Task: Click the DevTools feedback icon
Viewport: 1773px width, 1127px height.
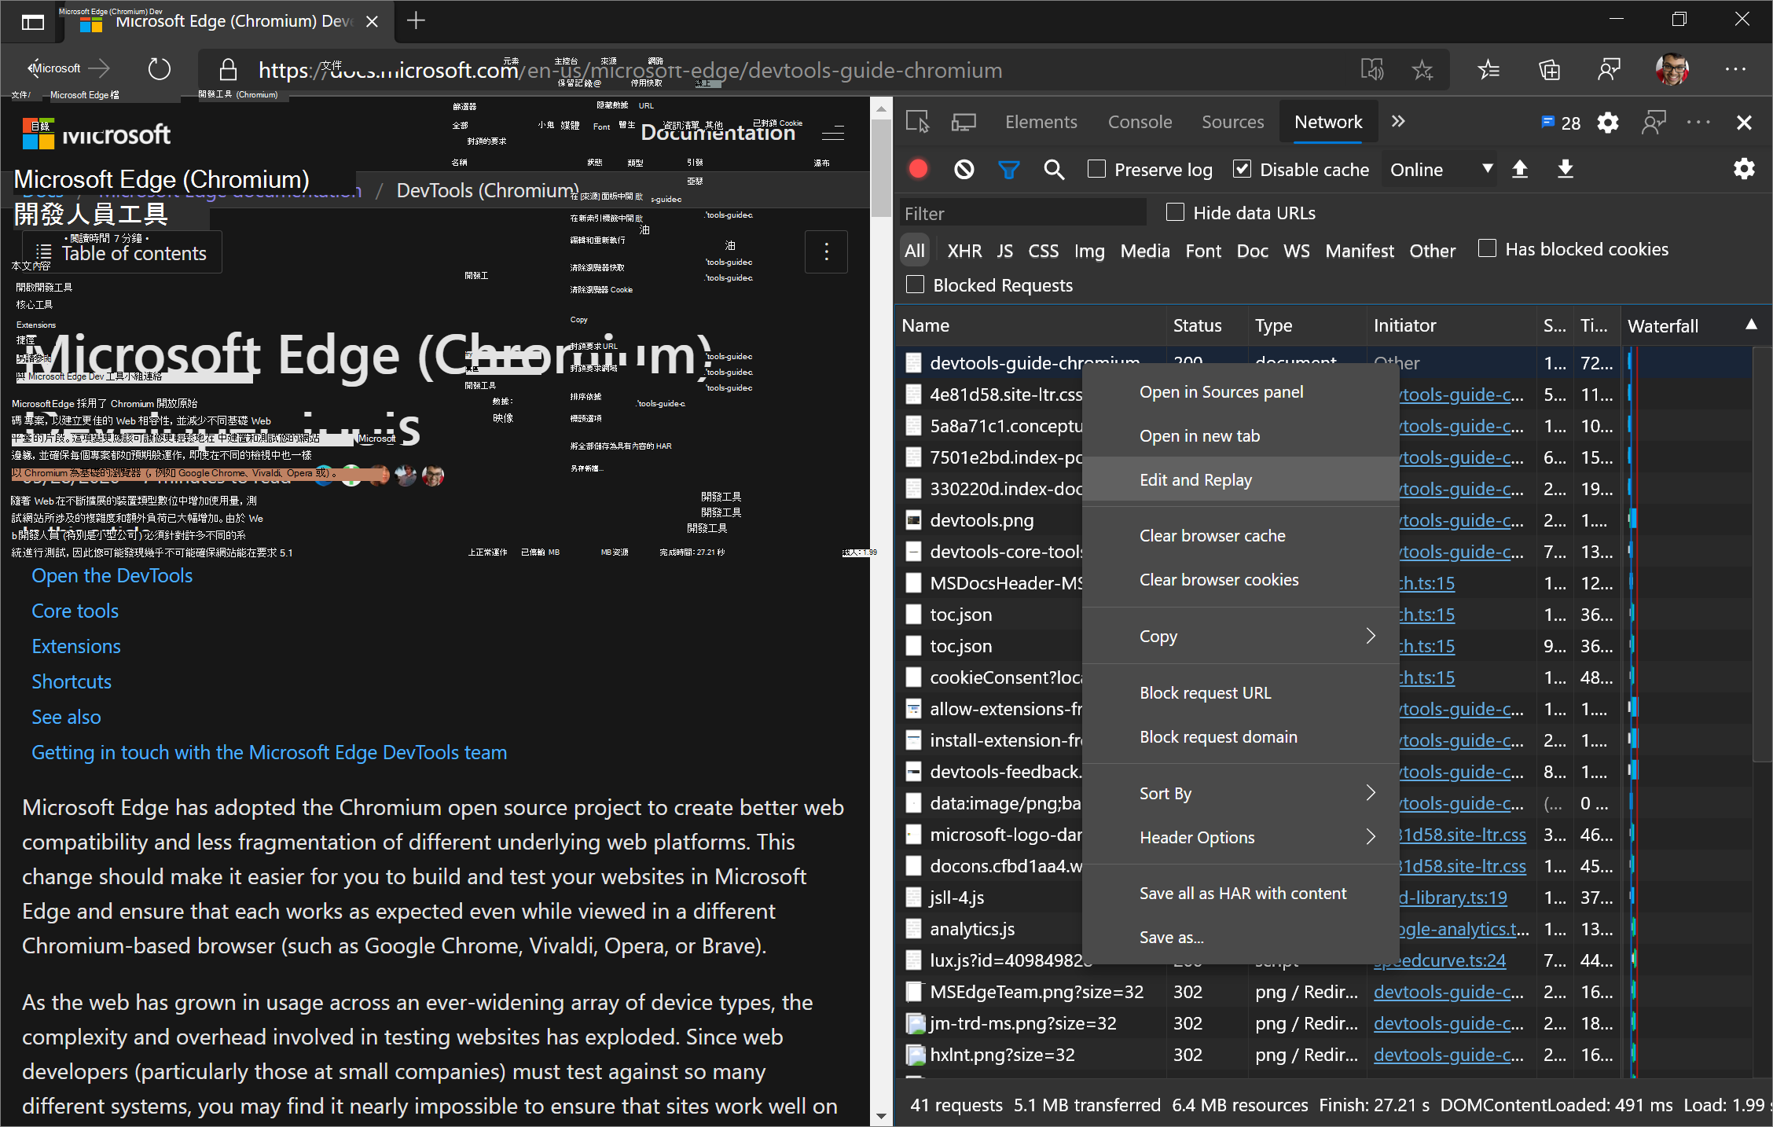Action: click(1654, 123)
